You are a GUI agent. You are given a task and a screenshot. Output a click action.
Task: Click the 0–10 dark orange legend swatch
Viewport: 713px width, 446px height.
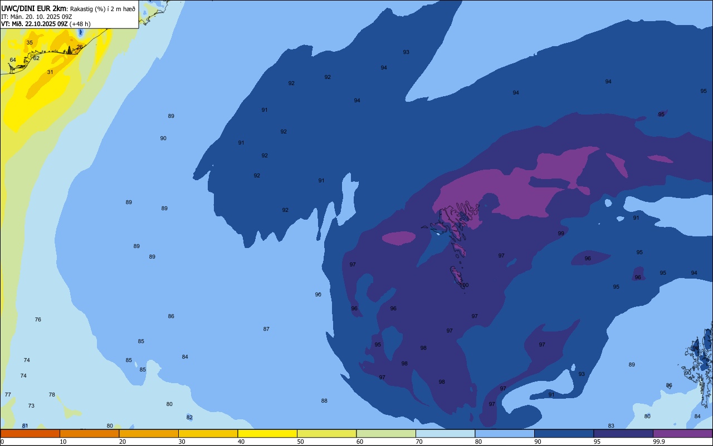pos(30,433)
